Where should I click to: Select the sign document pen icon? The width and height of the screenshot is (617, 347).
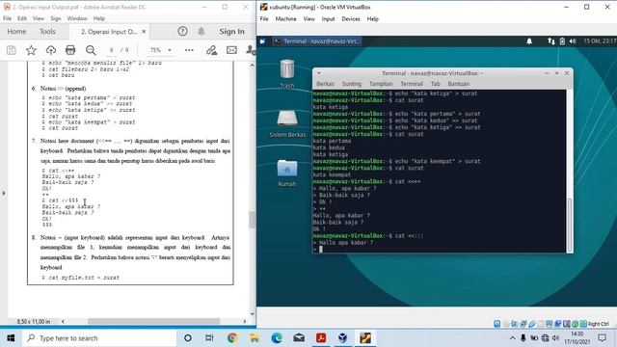click(x=212, y=50)
